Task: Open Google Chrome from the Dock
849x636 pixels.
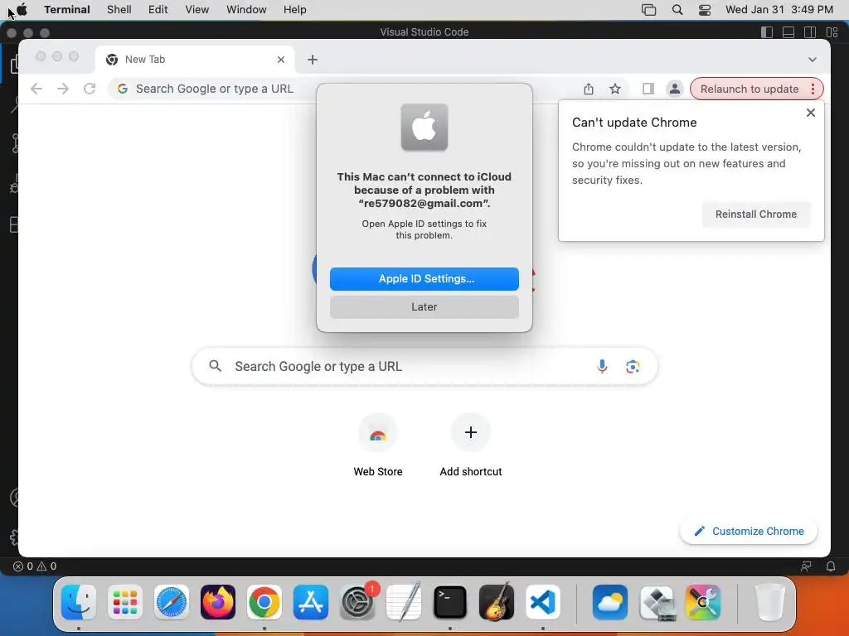Action: pyautogui.click(x=264, y=602)
